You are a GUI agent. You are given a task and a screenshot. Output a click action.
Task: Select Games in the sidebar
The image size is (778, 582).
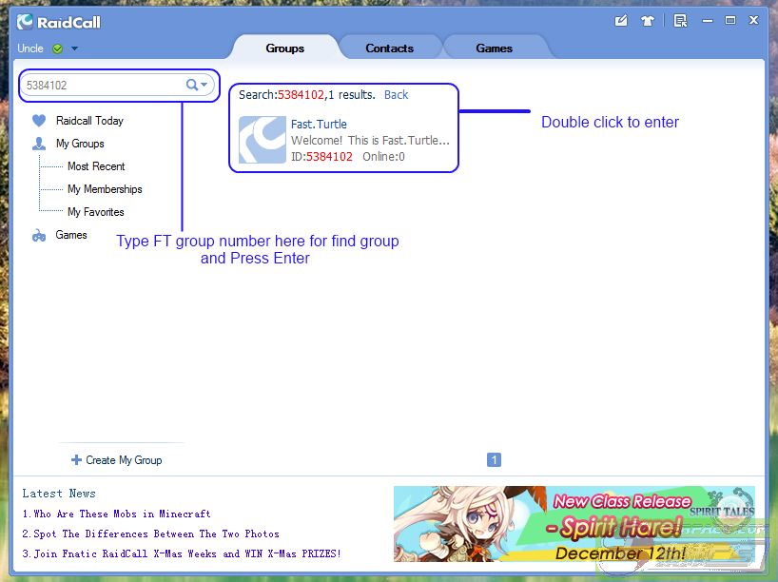pyautogui.click(x=71, y=235)
